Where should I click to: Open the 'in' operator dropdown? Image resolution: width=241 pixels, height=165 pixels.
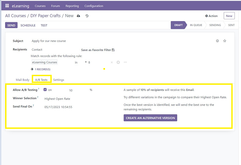click(81, 62)
